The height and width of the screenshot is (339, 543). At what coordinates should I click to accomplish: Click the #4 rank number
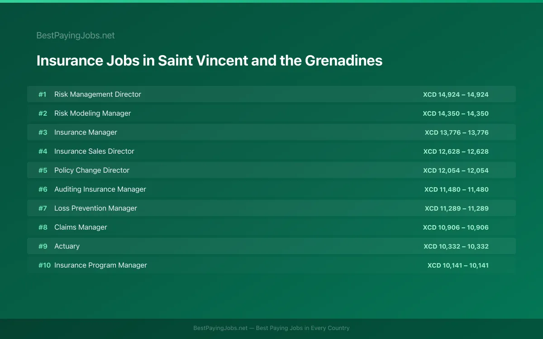tap(43, 151)
